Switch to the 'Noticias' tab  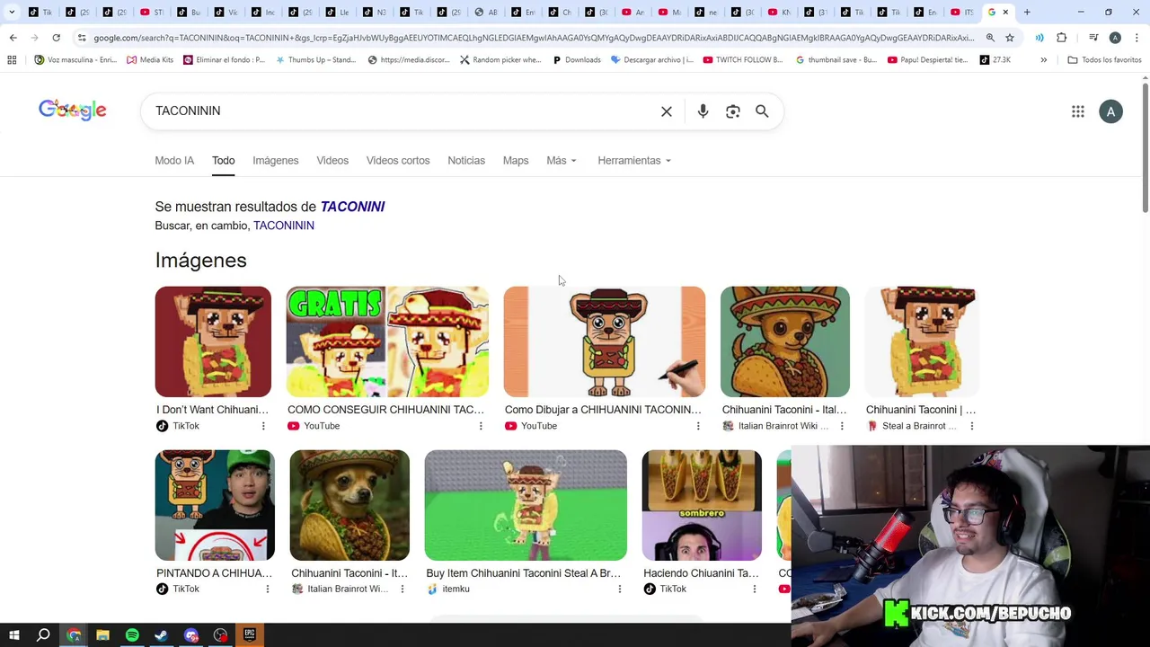466,160
